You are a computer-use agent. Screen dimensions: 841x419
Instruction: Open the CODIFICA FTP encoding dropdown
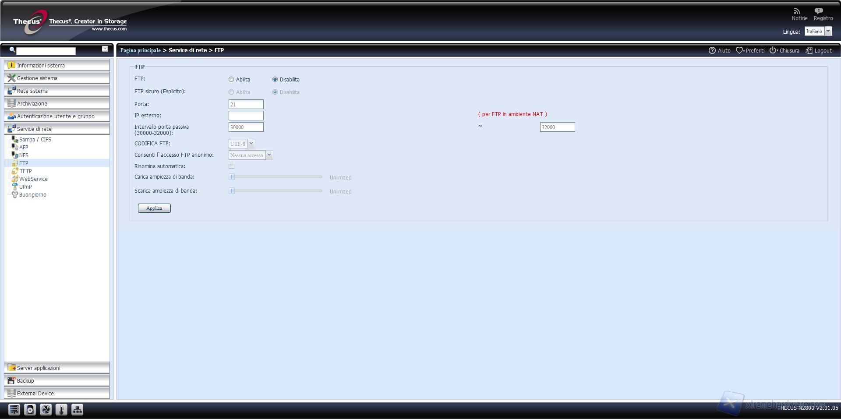click(x=251, y=144)
